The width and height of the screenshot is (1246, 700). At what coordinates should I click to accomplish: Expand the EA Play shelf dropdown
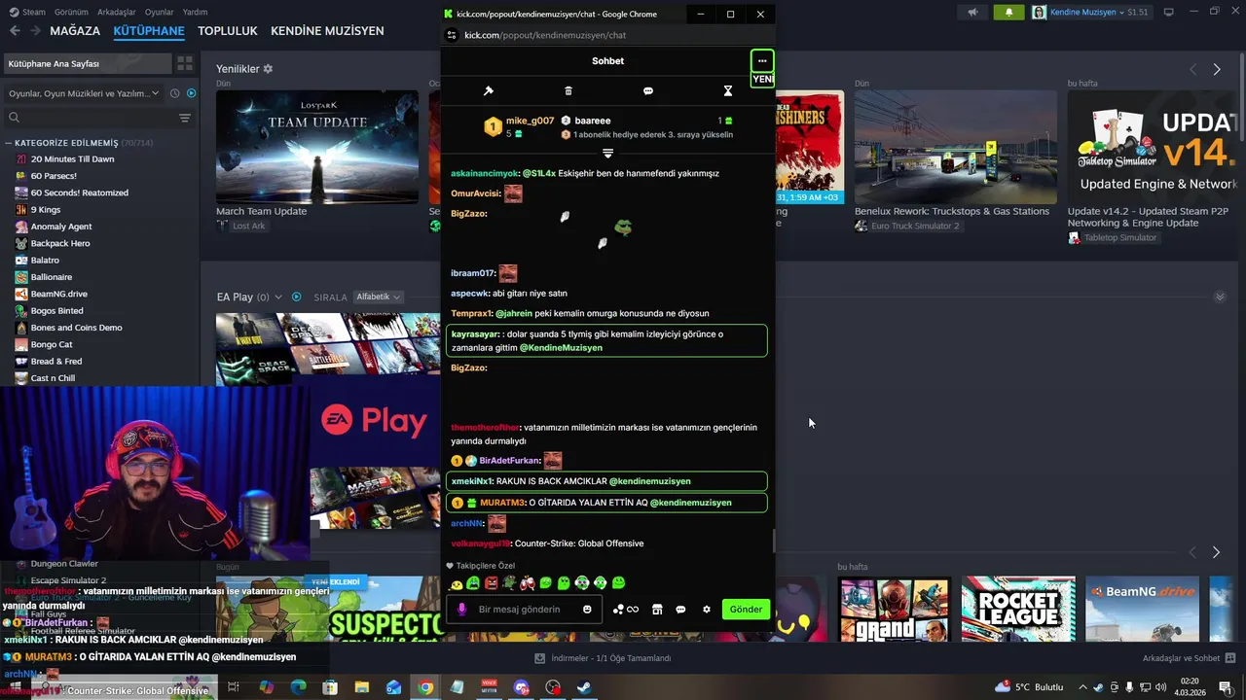click(x=278, y=297)
